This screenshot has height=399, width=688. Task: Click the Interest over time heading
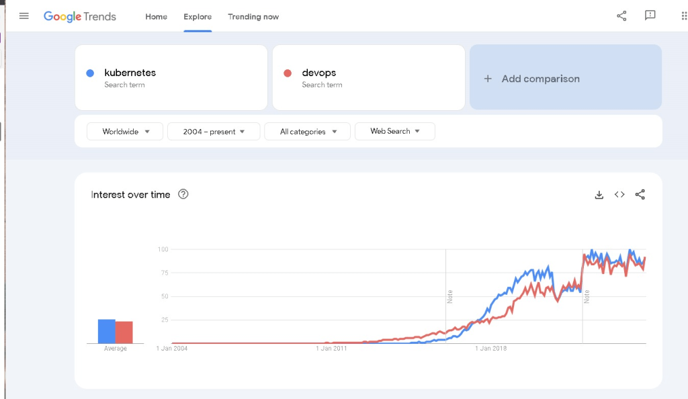[x=130, y=195]
